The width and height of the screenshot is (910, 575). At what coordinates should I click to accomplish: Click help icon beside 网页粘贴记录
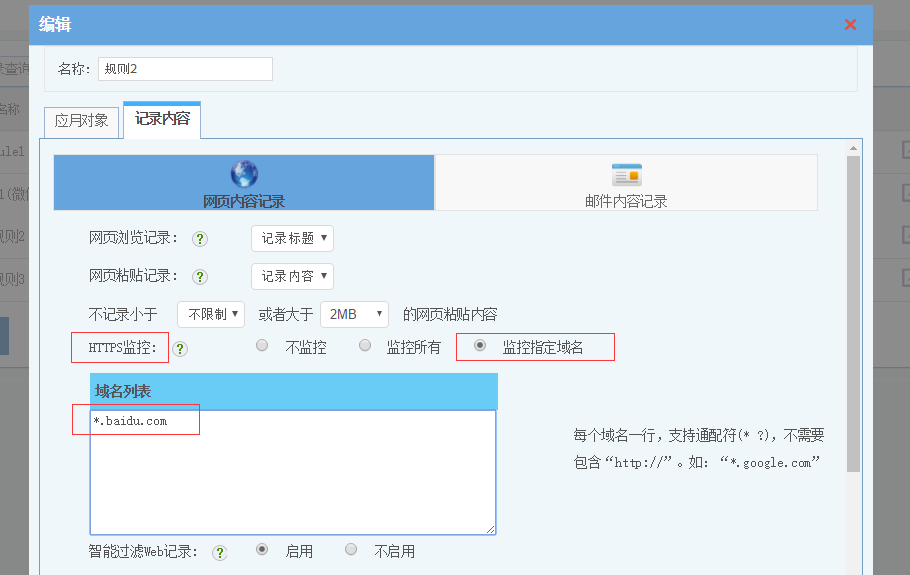coord(200,277)
